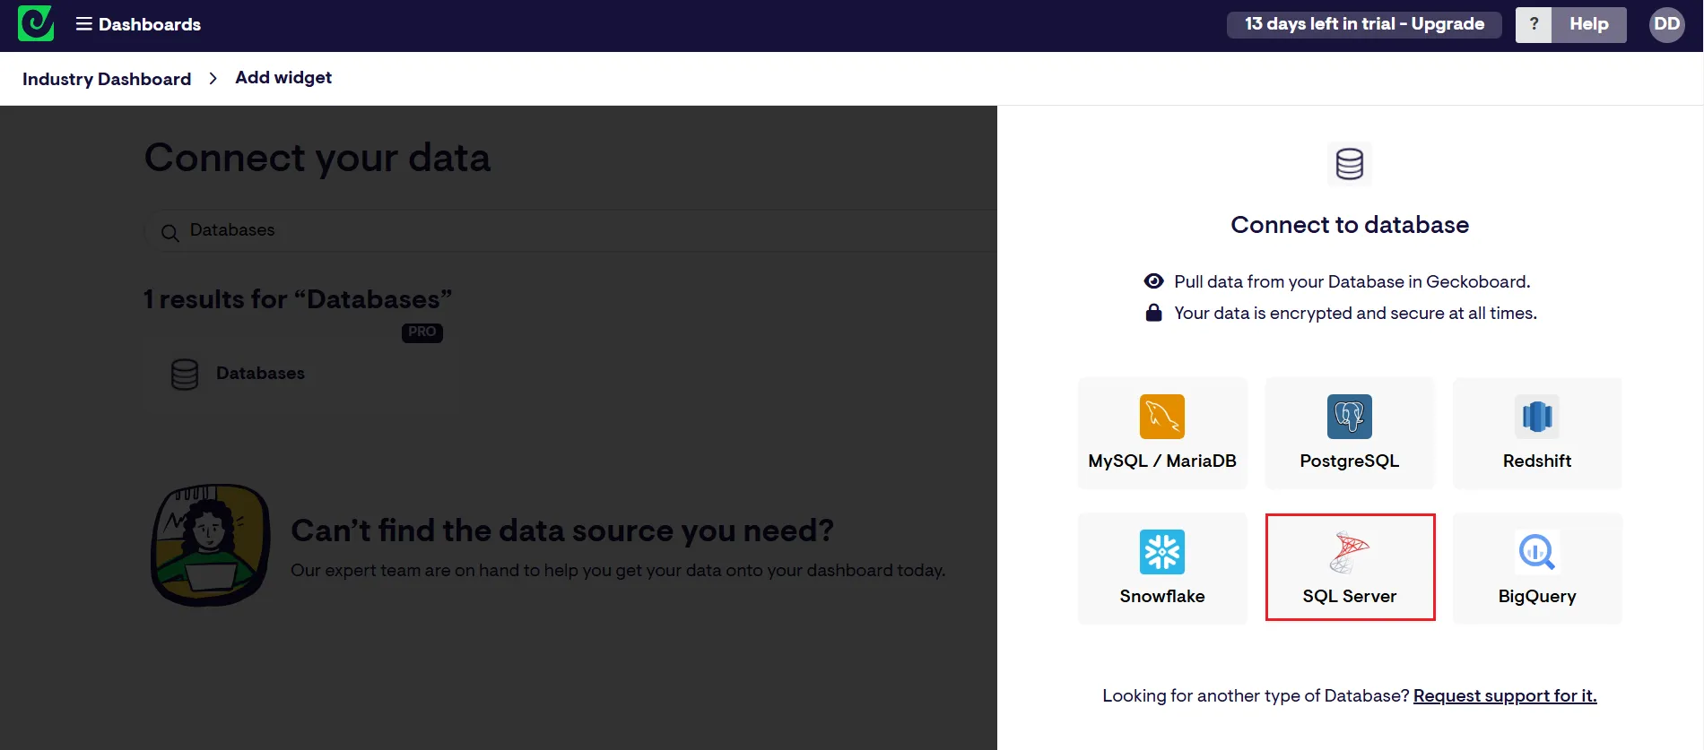The image size is (1704, 750).
Task: Click the question mark help icon
Action: point(1534,24)
